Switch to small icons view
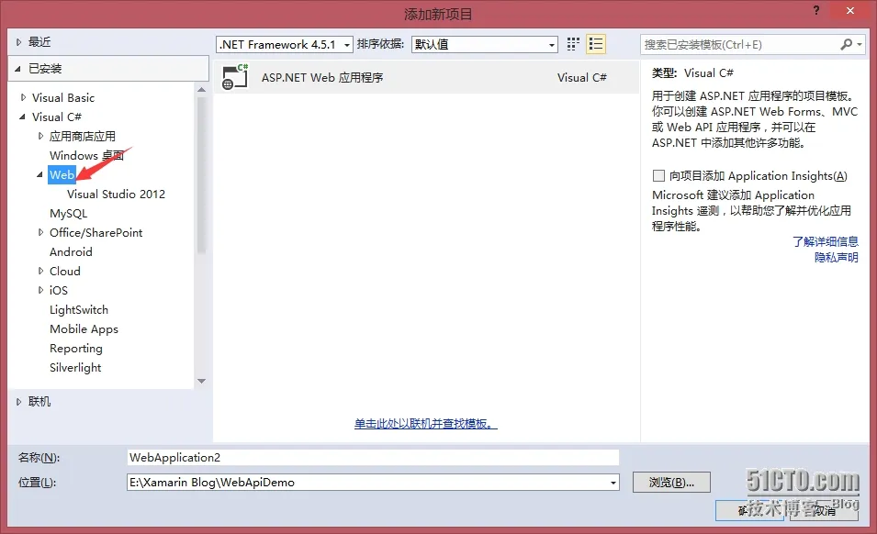 [x=573, y=44]
